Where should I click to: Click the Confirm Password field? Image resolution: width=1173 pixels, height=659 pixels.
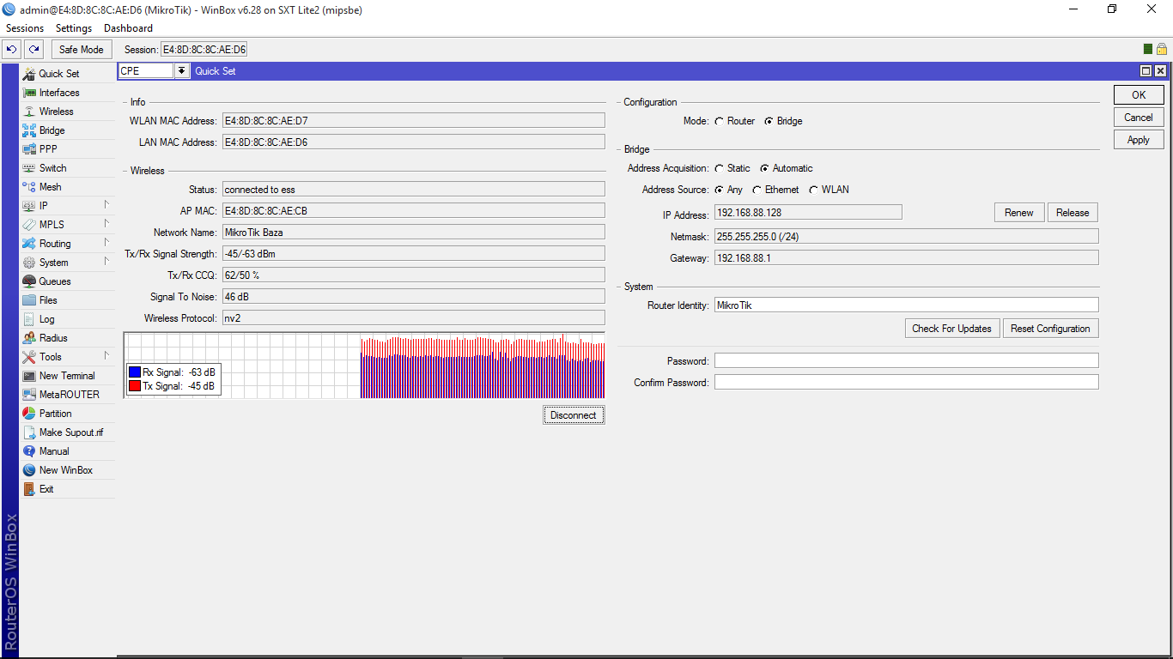pos(907,382)
